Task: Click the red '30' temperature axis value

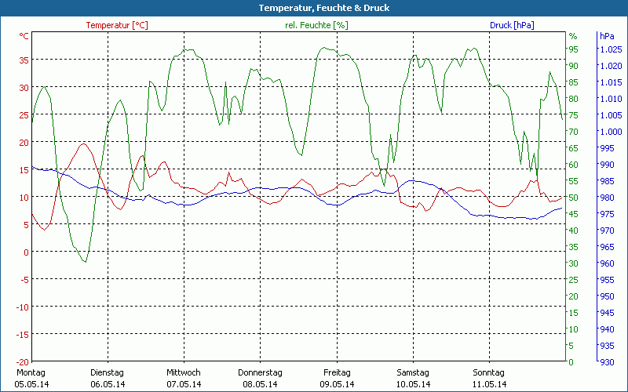Action: click(24, 88)
